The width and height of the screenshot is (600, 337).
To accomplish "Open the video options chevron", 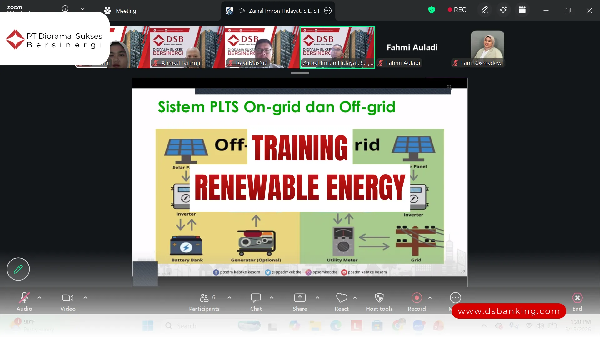I will coord(85,298).
